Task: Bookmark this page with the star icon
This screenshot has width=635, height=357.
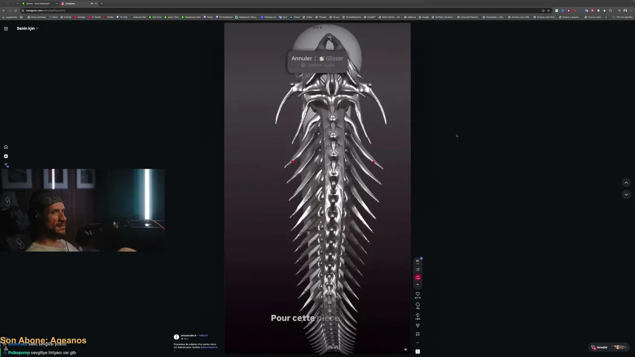Action: click(548, 10)
